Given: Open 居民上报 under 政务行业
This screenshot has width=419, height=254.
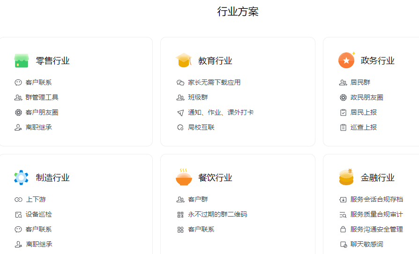Looking at the screenshot, I should click(364, 112).
